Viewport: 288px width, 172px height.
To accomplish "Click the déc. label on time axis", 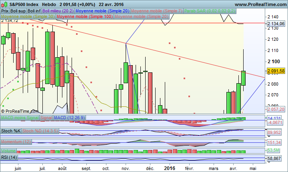I will tap(150, 168).
